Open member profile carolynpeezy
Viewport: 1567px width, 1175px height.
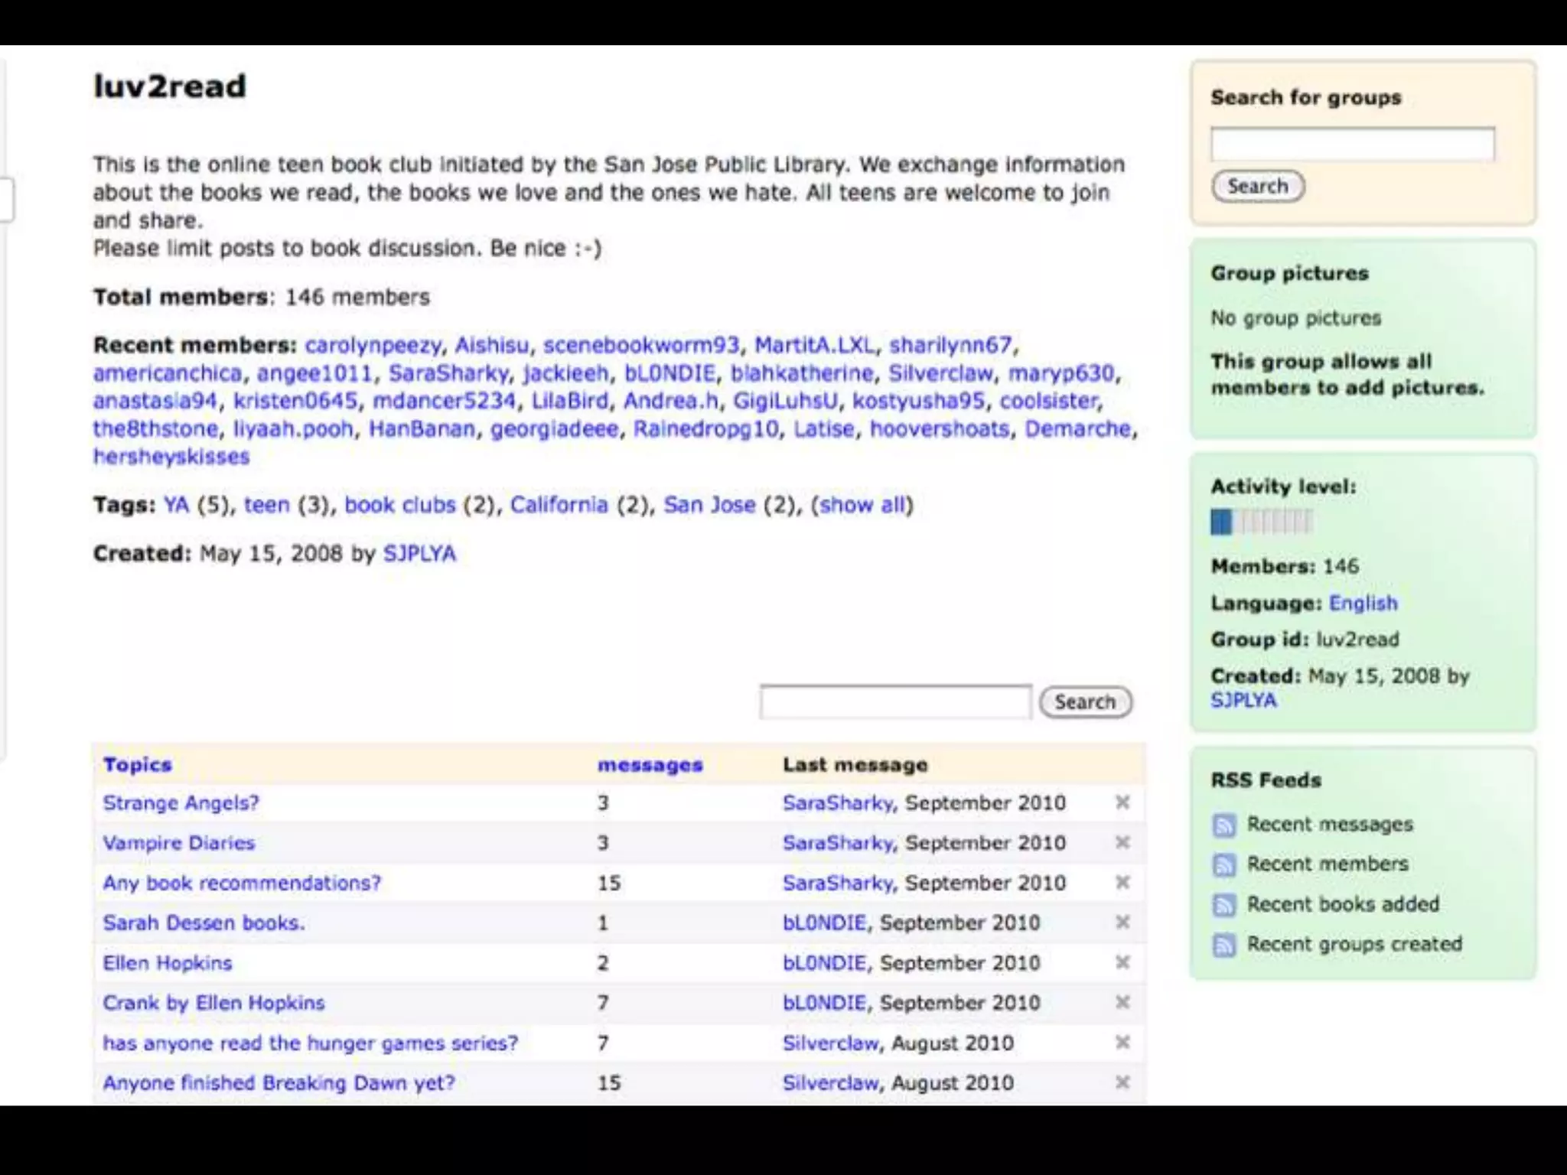pos(373,345)
